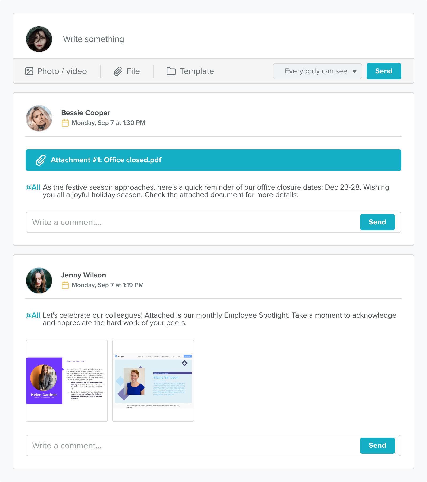Send the new post

384,71
